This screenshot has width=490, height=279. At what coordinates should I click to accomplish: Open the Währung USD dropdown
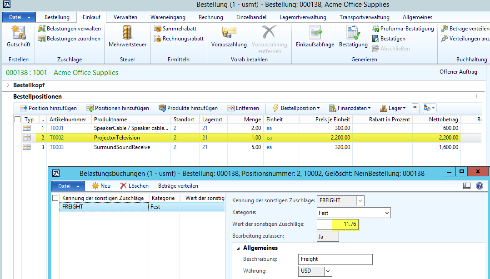point(328,271)
